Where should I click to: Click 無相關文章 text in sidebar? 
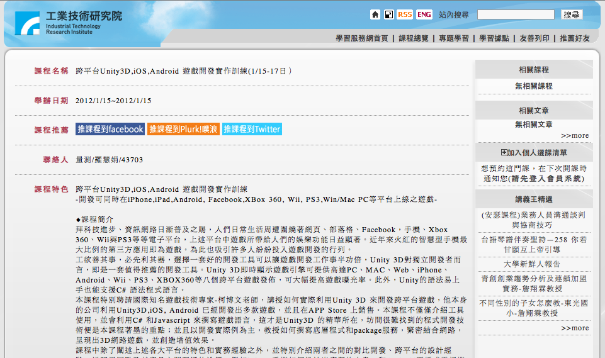coord(534,124)
